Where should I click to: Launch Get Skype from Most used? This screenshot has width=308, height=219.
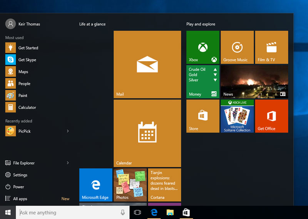(37, 60)
